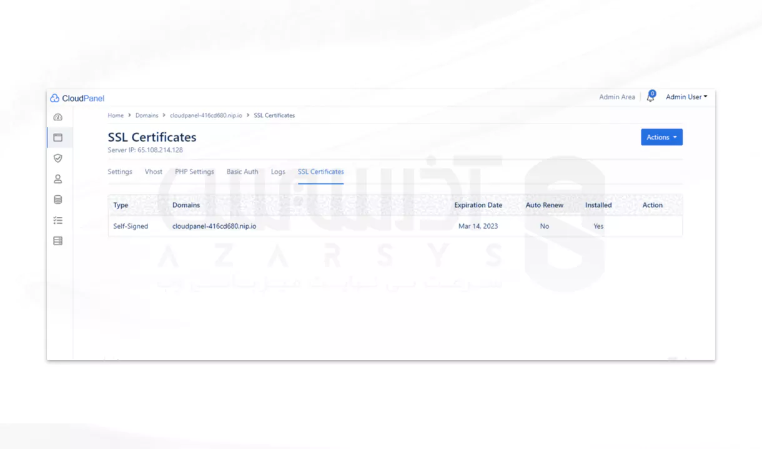Switch to the Logs tab
The height and width of the screenshot is (449, 762).
point(278,171)
